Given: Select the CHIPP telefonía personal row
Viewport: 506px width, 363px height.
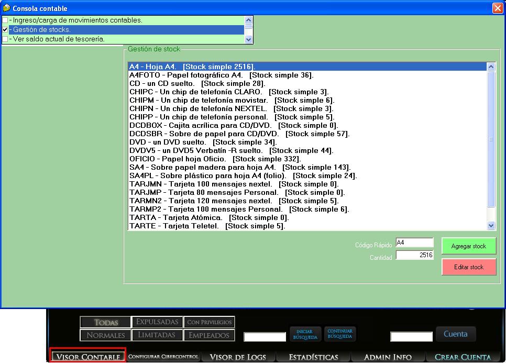Looking at the screenshot, I should click(x=307, y=117).
